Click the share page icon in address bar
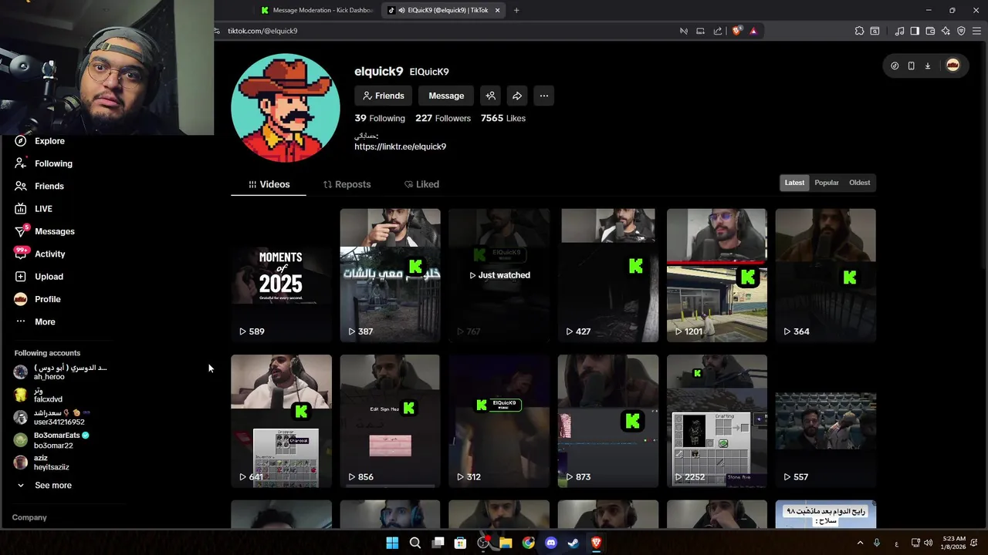 click(x=718, y=31)
